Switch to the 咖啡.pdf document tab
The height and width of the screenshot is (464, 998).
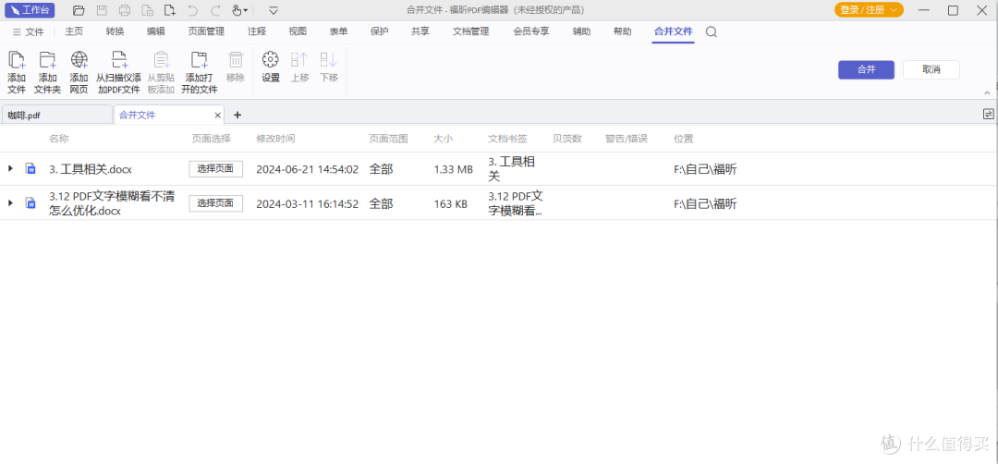[56, 116]
